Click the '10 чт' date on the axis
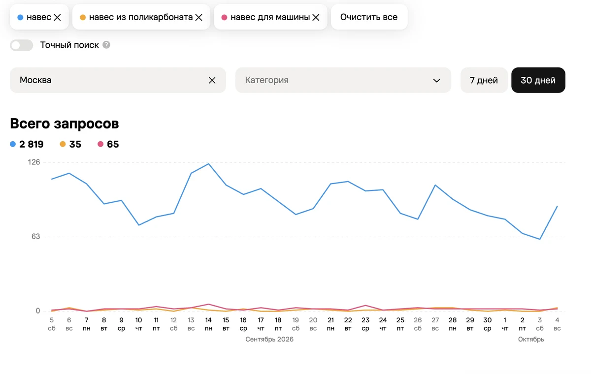This screenshot has width=591, height=374. (x=139, y=324)
